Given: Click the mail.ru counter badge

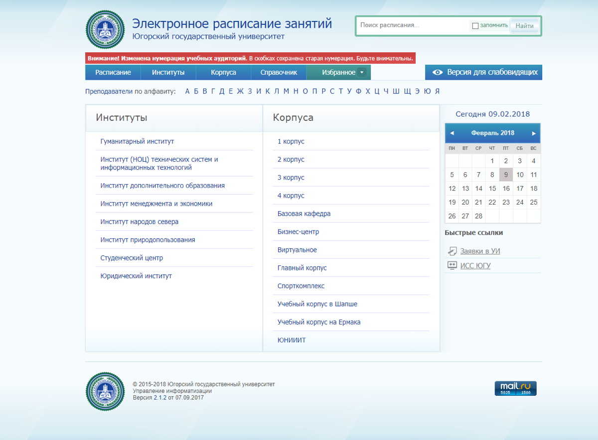Looking at the screenshot, I should coord(515,388).
